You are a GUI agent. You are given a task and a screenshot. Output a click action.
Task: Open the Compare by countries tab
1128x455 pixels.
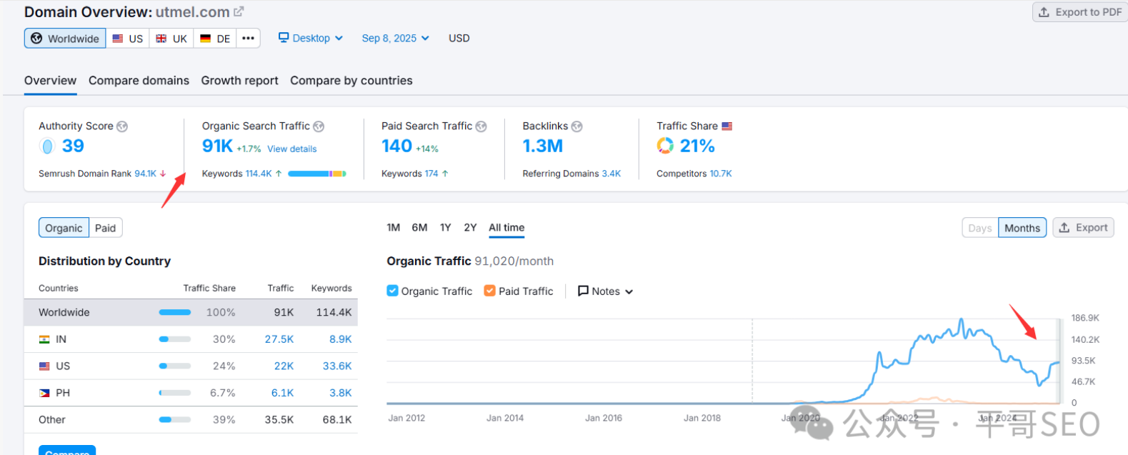[x=351, y=81]
